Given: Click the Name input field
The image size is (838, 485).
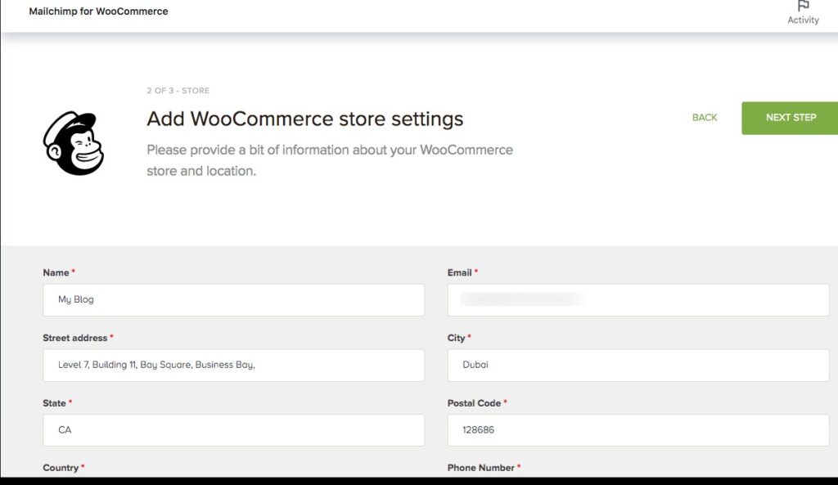Looking at the screenshot, I should pos(233,299).
